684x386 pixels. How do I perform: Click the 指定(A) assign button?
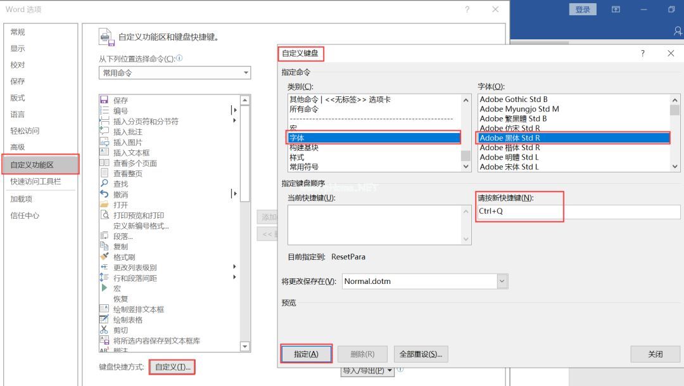click(x=306, y=354)
